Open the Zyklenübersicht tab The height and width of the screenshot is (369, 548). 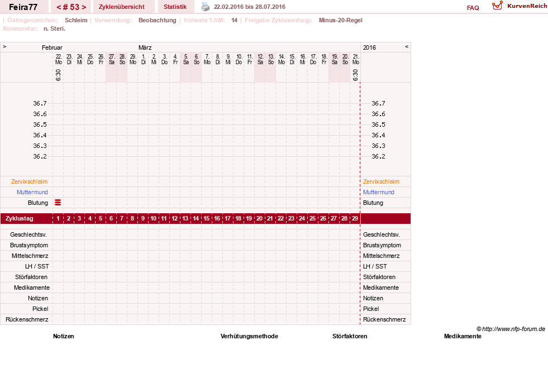tap(122, 7)
